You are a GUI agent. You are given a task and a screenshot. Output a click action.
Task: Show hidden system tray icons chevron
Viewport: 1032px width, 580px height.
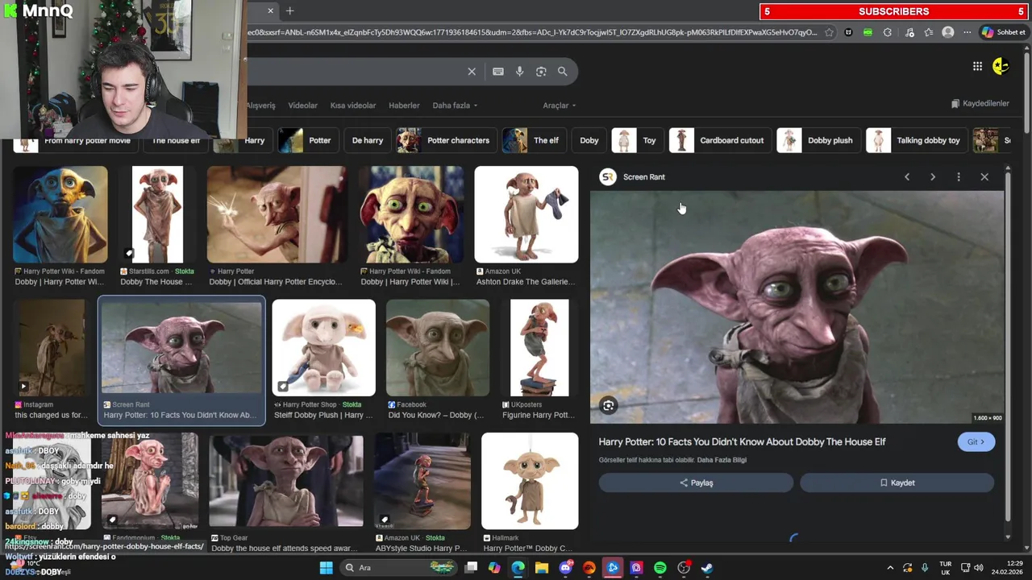click(890, 568)
